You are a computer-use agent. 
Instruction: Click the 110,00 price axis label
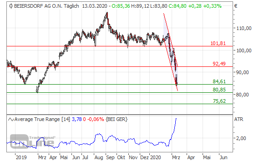[244, 28]
